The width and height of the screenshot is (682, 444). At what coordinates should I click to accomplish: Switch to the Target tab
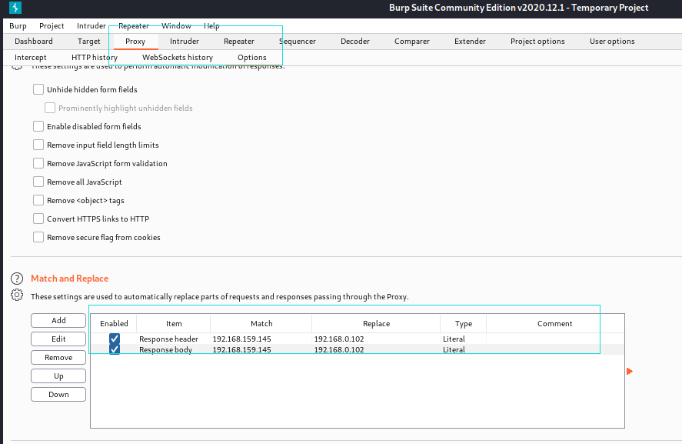(x=88, y=42)
